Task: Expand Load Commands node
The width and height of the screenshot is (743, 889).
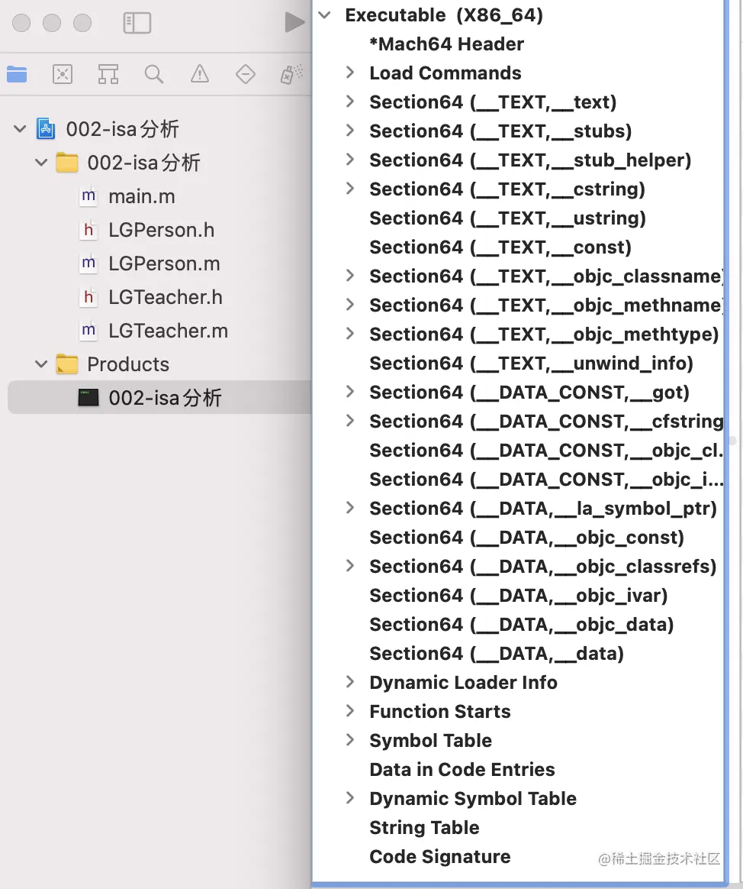Action: click(350, 73)
